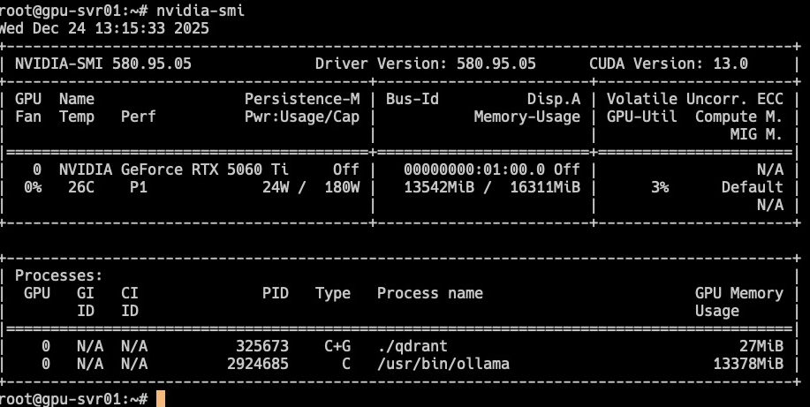The height and width of the screenshot is (407, 810).
Task: Click the 13542MiB used memory value
Action: [x=438, y=187]
